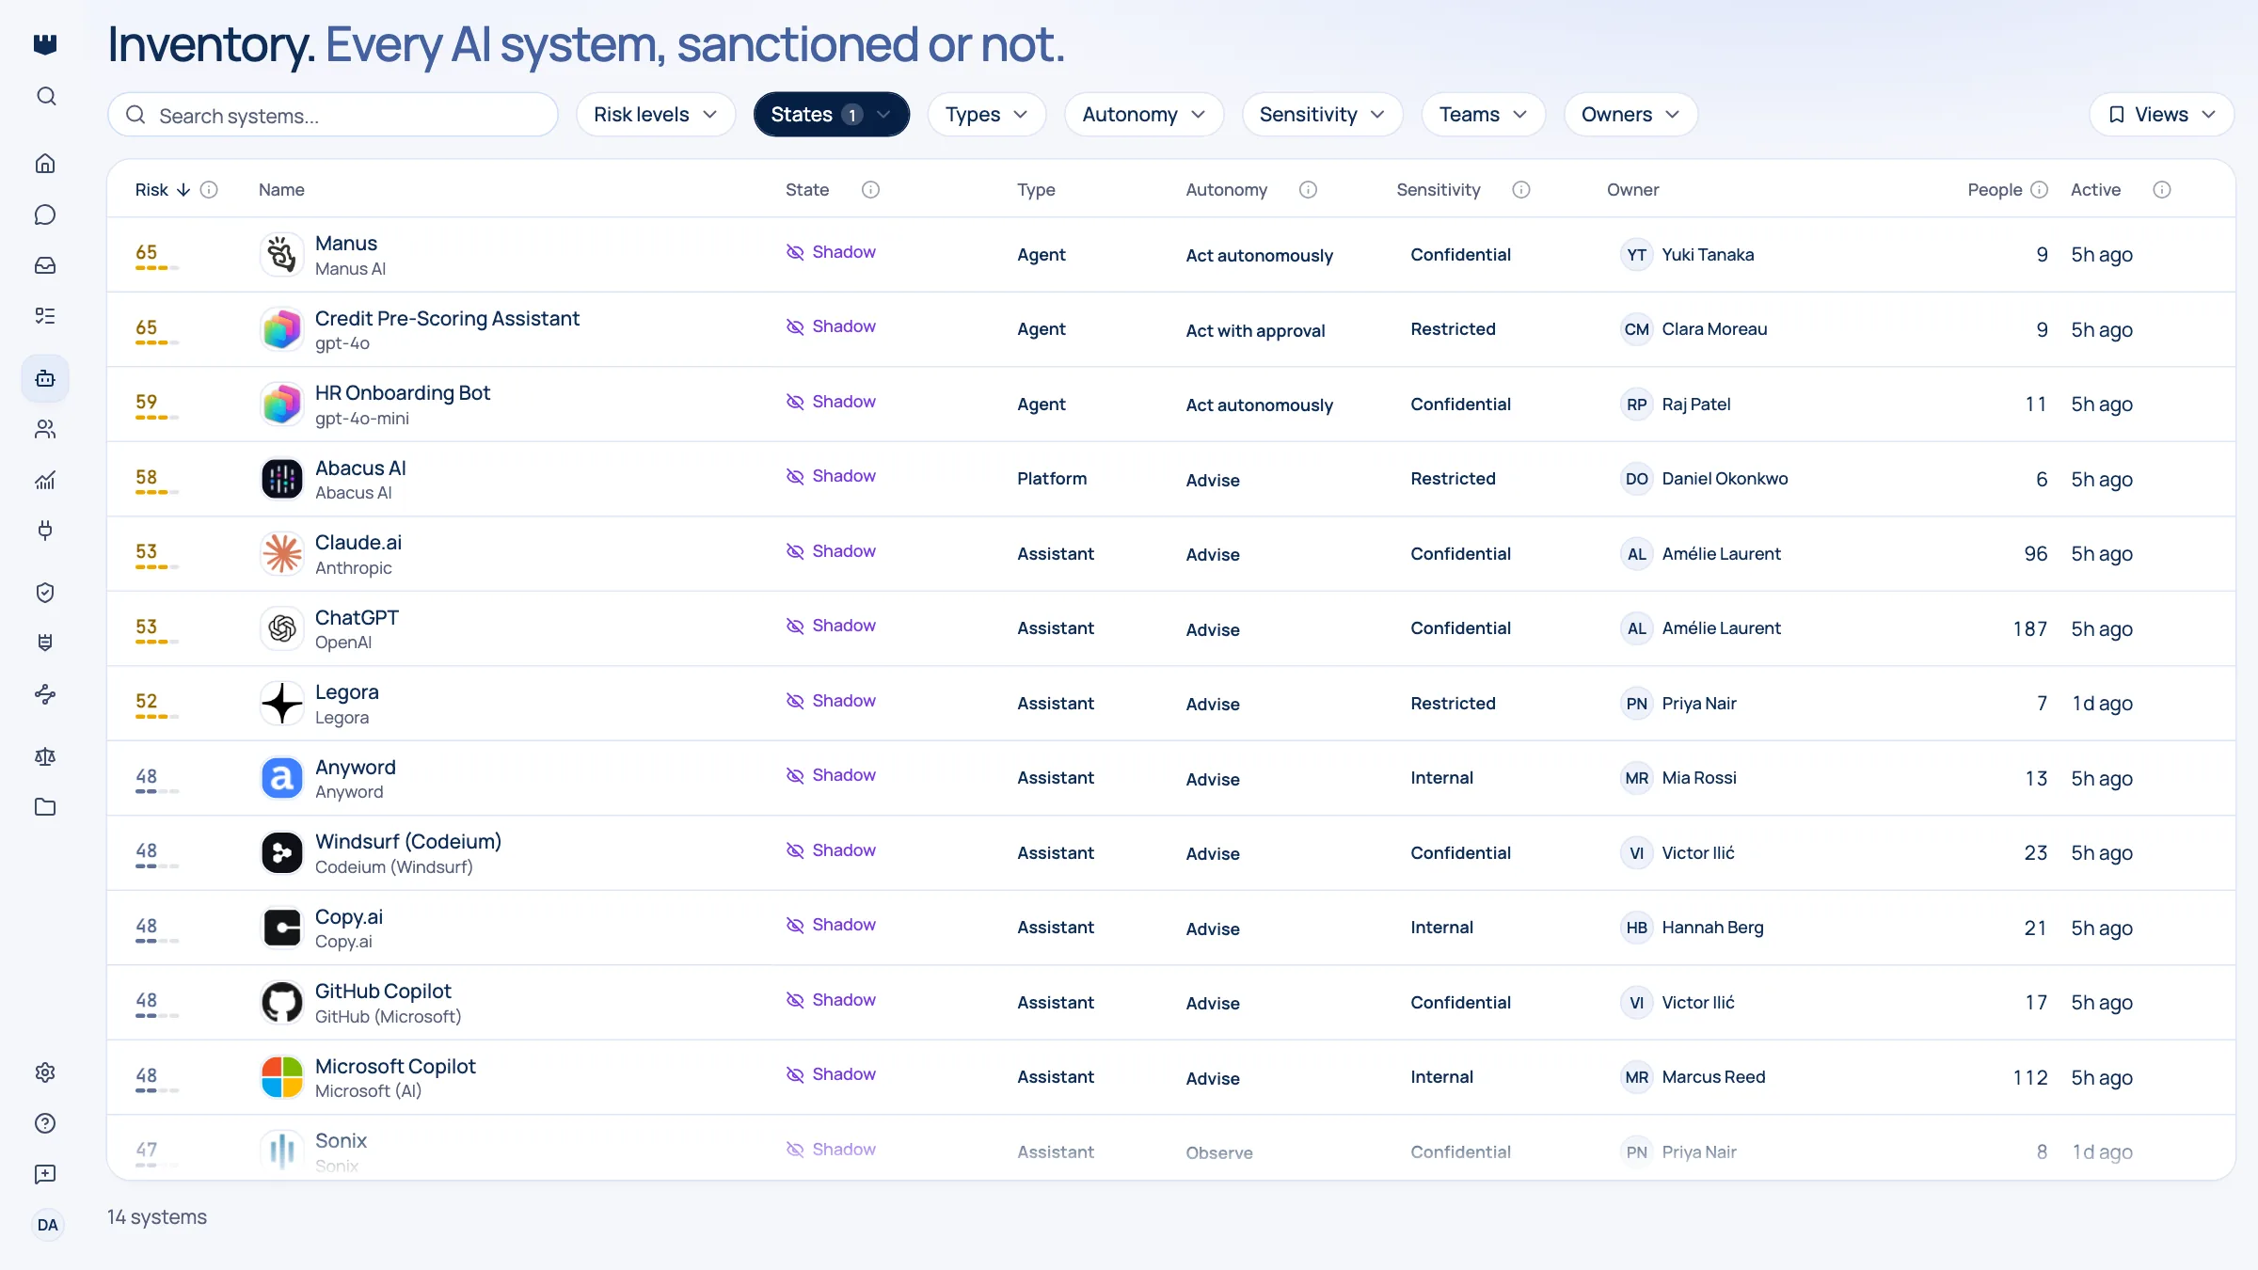Open the people sidebar icon
The width and height of the screenshot is (2258, 1270).
pos(45,429)
